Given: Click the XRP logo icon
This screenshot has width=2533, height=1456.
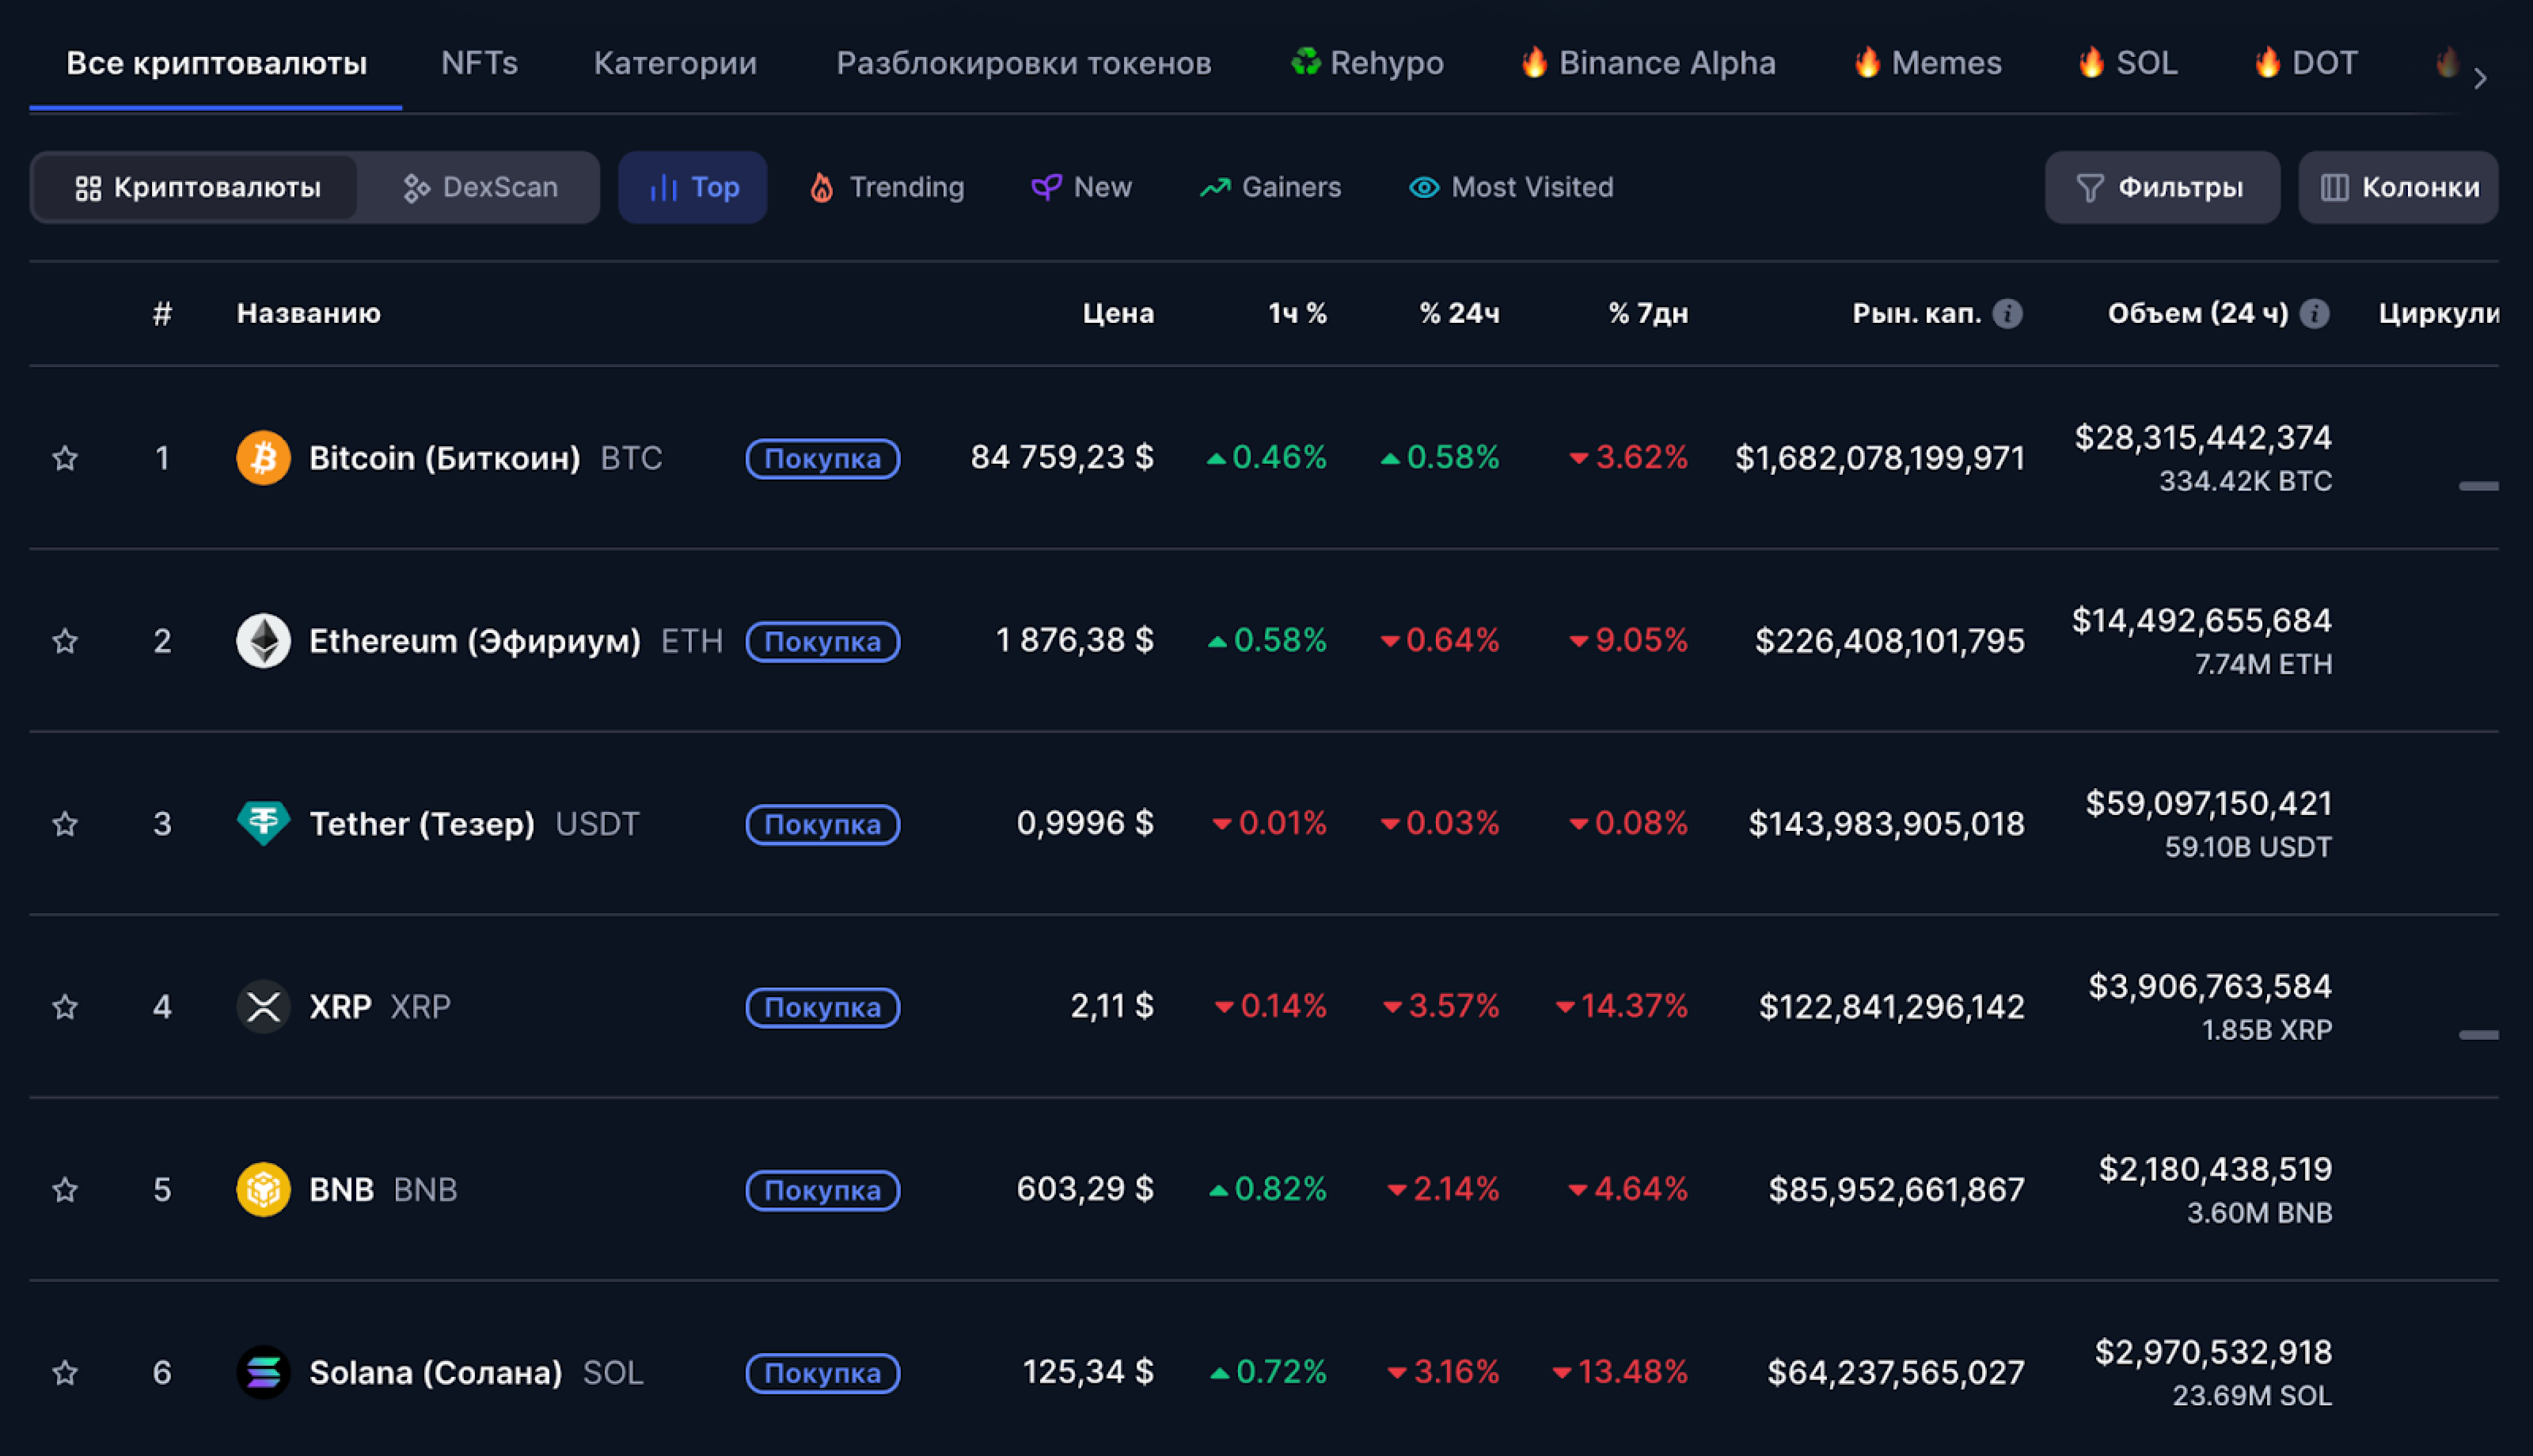Looking at the screenshot, I should coord(263,1006).
